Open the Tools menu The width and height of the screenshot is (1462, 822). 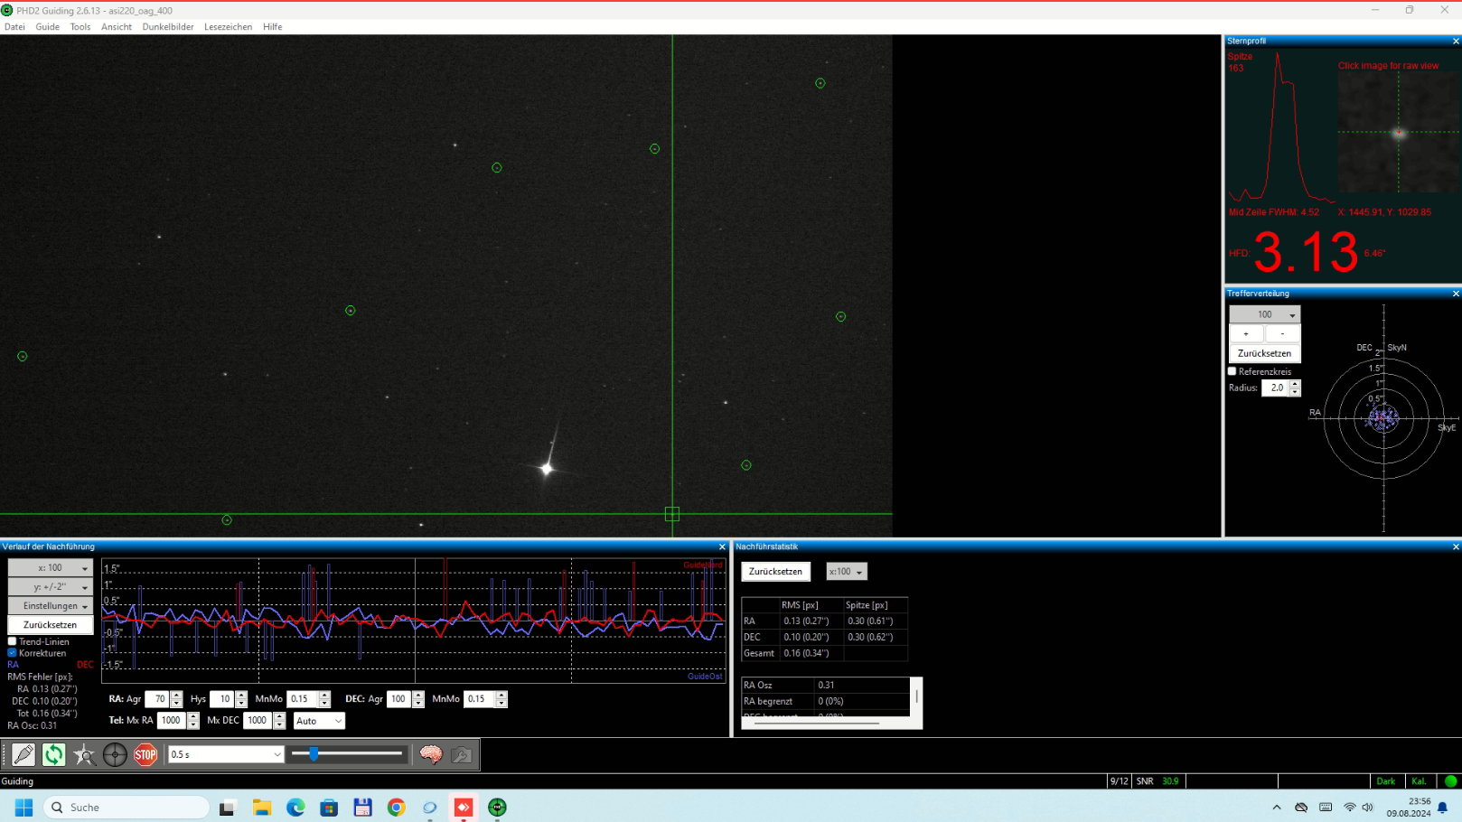tap(80, 27)
